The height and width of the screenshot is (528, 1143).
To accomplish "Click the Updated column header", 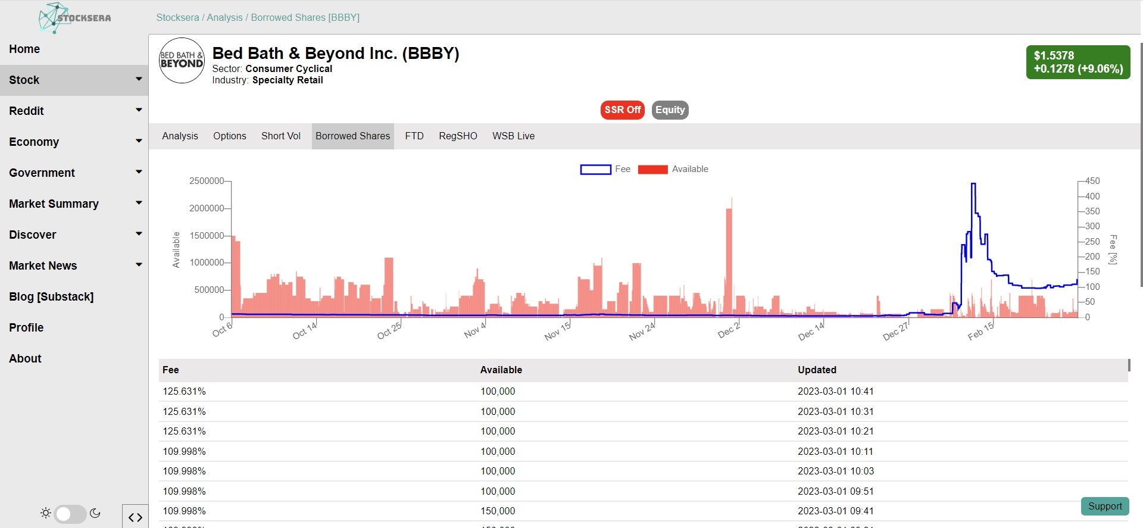I will coord(817,370).
